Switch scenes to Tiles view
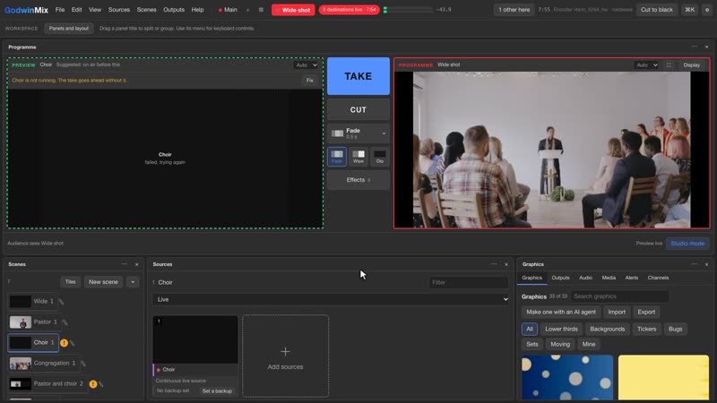 70,282
